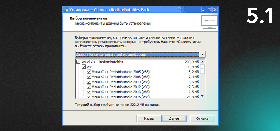280x131 pixels.
Task: Click the '12,6 Мб' size value
Action: (x=193, y=87)
